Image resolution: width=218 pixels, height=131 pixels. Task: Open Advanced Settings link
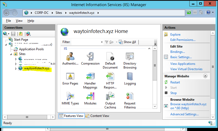coord(184,114)
